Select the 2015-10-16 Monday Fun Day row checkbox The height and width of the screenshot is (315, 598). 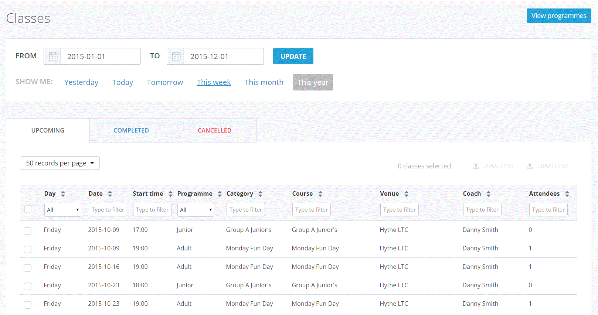point(28,268)
